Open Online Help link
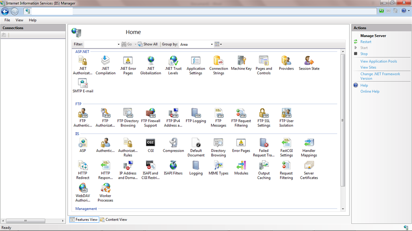 pyautogui.click(x=370, y=91)
